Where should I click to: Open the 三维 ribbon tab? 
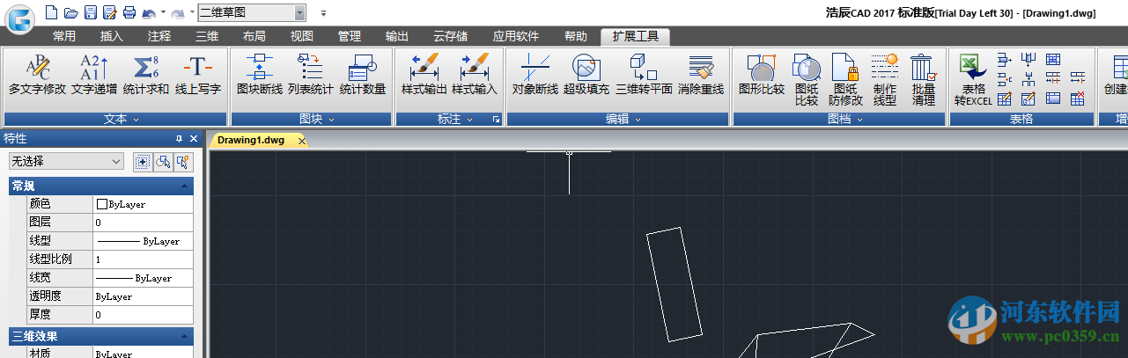pyautogui.click(x=207, y=37)
